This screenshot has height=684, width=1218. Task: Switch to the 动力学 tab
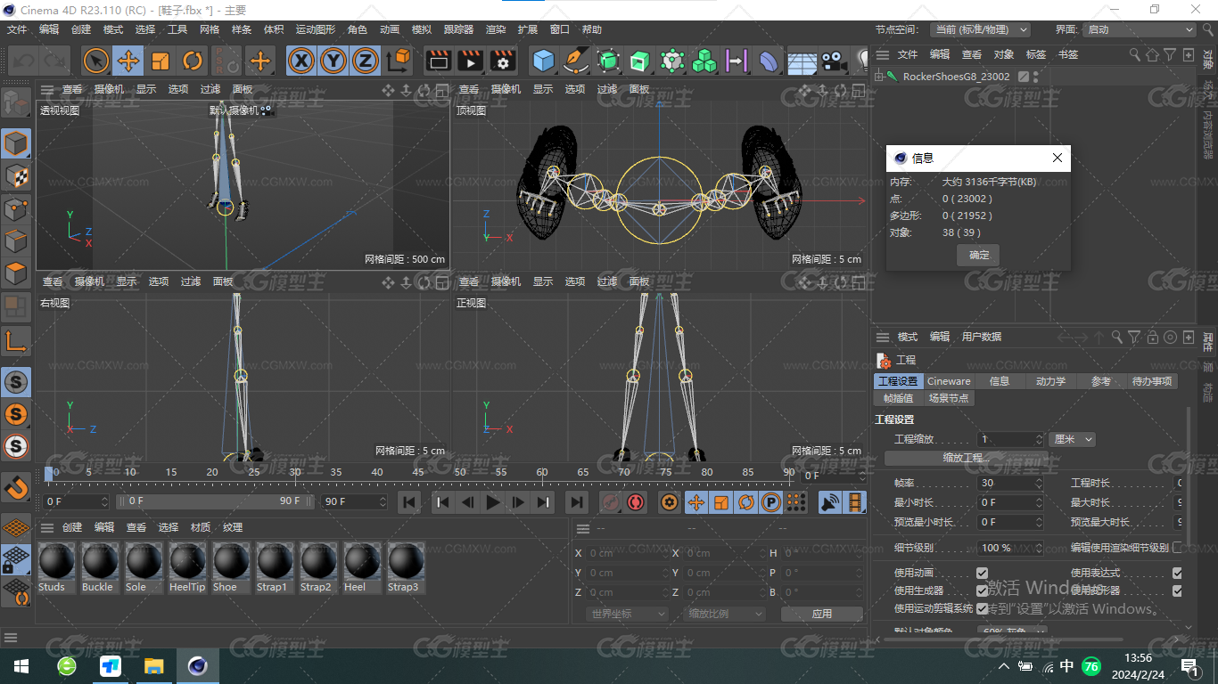tap(1050, 381)
